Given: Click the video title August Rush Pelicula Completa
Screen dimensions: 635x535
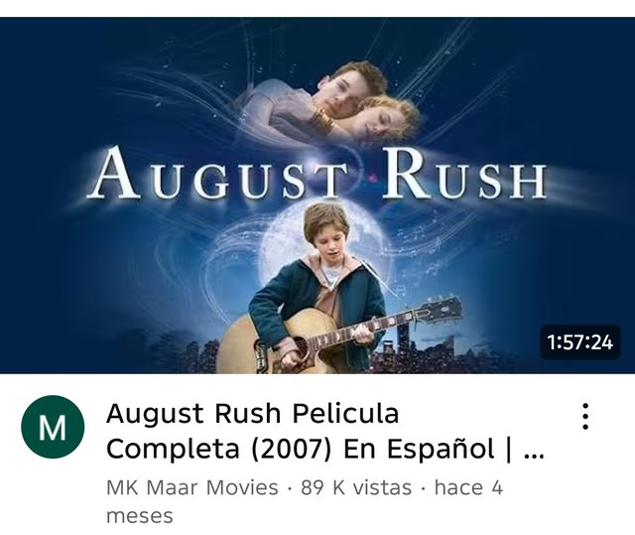Looking at the screenshot, I should 325,431.
